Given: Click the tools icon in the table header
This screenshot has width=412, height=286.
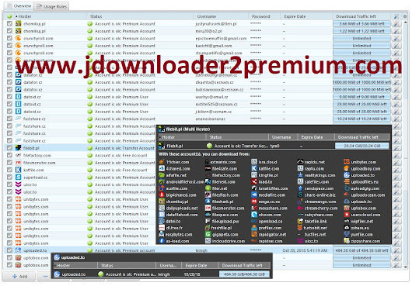Looking at the screenshot, I should [x=396, y=16].
